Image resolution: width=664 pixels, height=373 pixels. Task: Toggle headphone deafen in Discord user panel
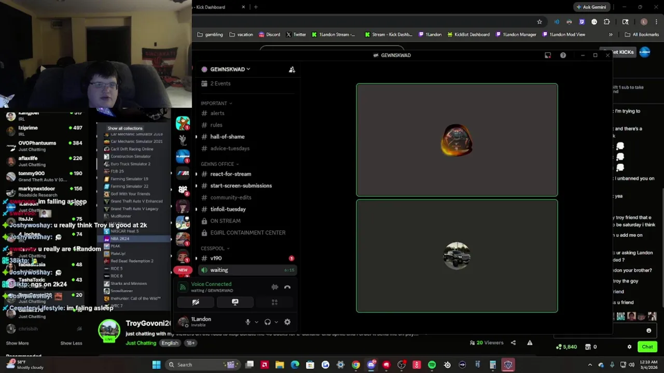(267, 322)
